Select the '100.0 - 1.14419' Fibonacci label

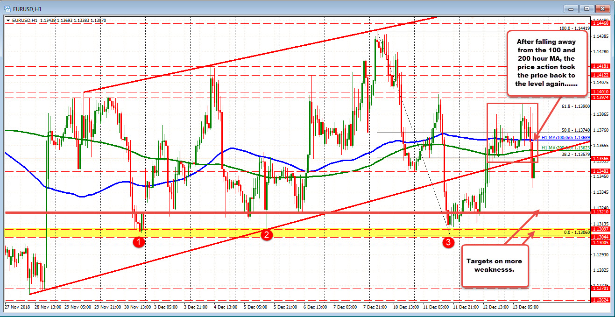click(574, 28)
